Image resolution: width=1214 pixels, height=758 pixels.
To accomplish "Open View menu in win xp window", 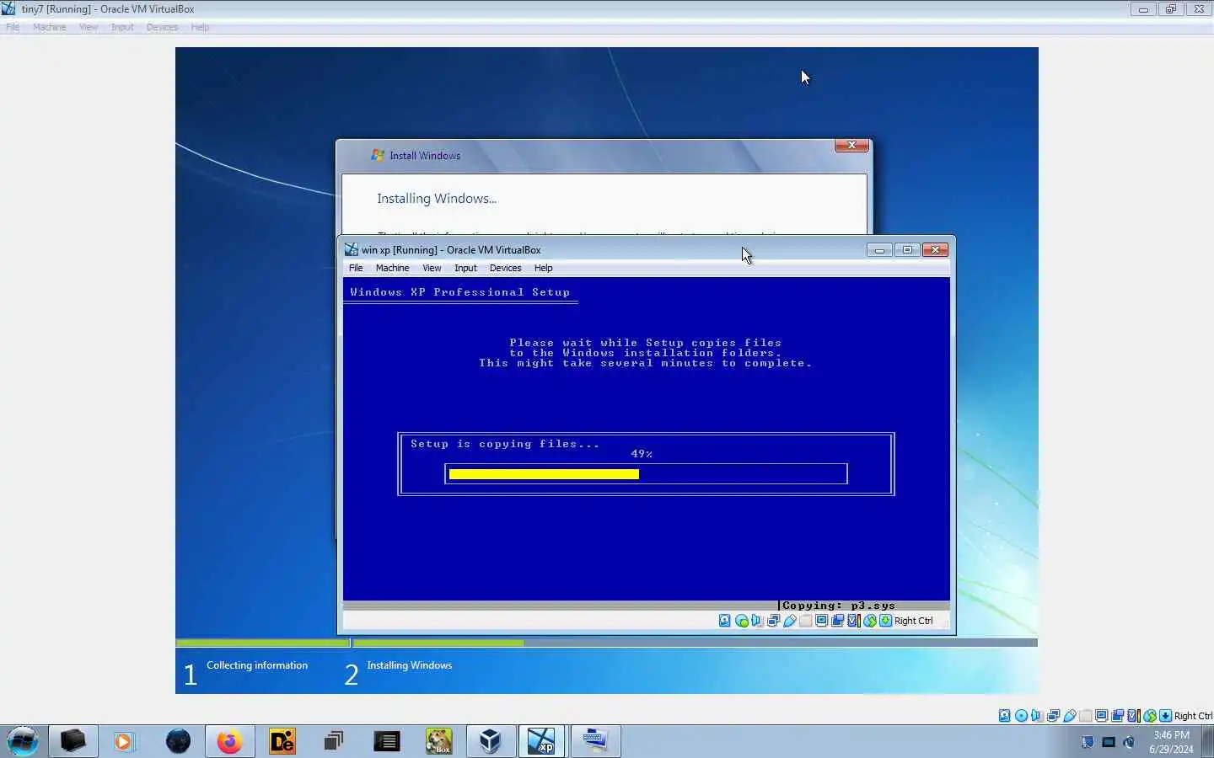I will (x=432, y=268).
